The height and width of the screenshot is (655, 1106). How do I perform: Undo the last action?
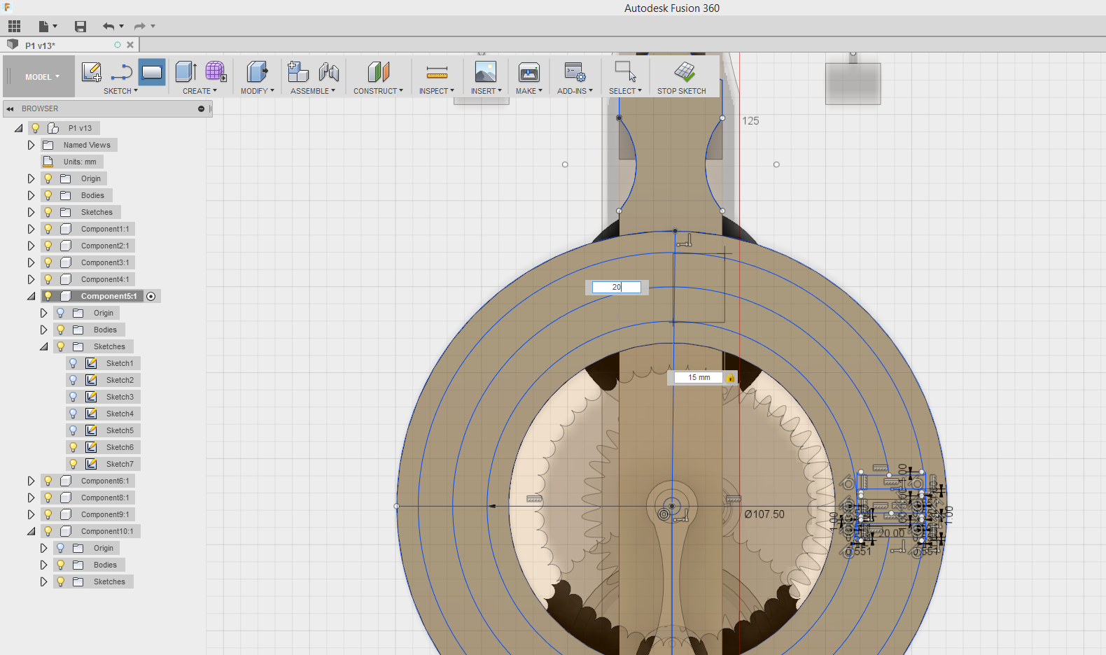click(x=108, y=27)
